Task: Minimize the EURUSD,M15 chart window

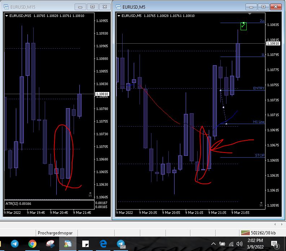Action: (x=80, y=7)
